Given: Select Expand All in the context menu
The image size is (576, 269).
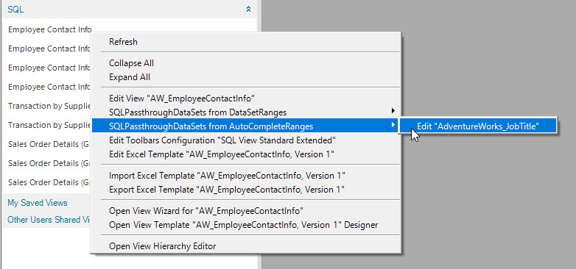Looking at the screenshot, I should point(245,77).
